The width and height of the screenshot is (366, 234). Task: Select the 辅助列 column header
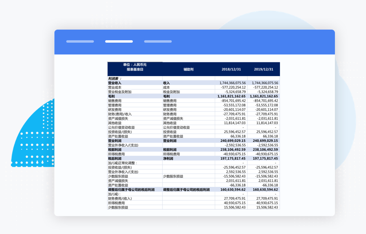click(188, 69)
